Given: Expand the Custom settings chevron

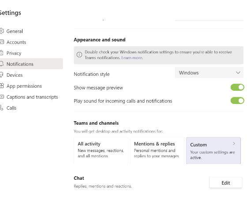Looking at the screenshot, I should coord(234,144).
